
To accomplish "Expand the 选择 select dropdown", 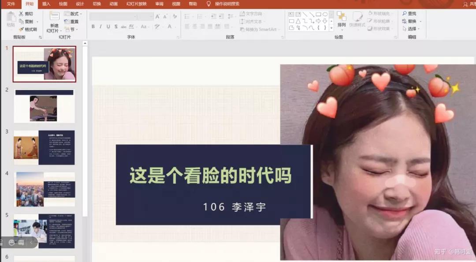I will [x=412, y=29].
